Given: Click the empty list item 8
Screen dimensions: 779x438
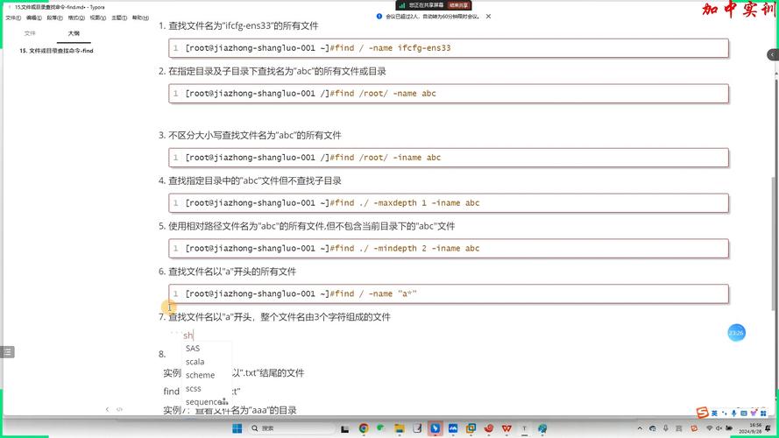Looking at the screenshot, I should (x=162, y=354).
